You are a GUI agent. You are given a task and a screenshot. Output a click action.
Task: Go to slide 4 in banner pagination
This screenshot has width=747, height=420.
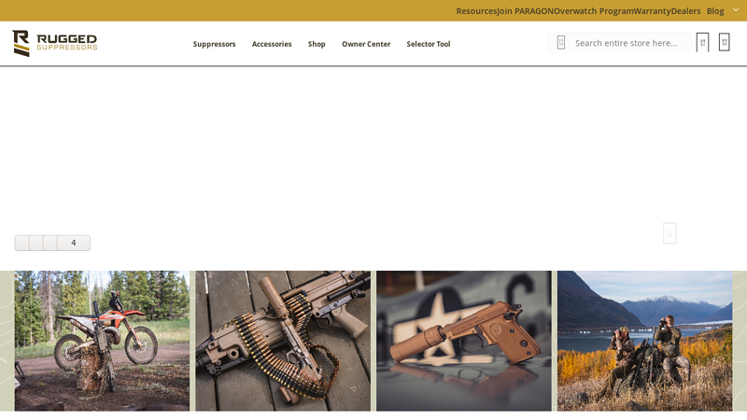(x=74, y=243)
